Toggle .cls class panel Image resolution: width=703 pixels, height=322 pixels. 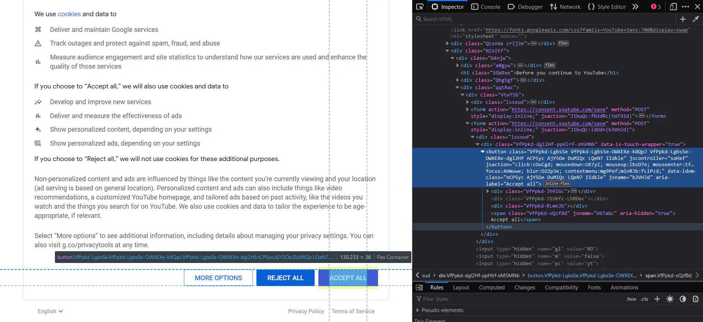645,299
